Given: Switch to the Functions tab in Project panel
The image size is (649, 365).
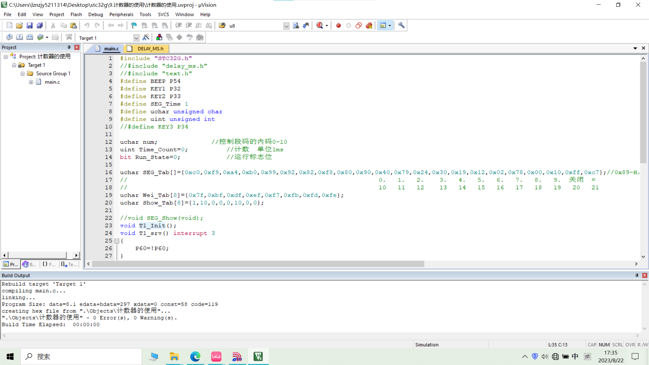Looking at the screenshot, I should click(x=49, y=264).
